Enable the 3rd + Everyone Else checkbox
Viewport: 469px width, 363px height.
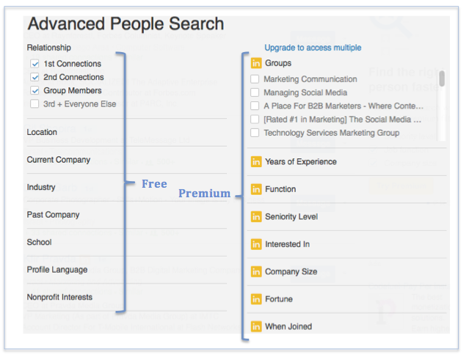pyautogui.click(x=34, y=104)
